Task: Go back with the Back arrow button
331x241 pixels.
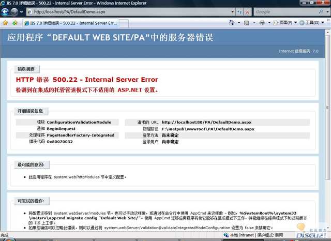Action: [5, 12]
